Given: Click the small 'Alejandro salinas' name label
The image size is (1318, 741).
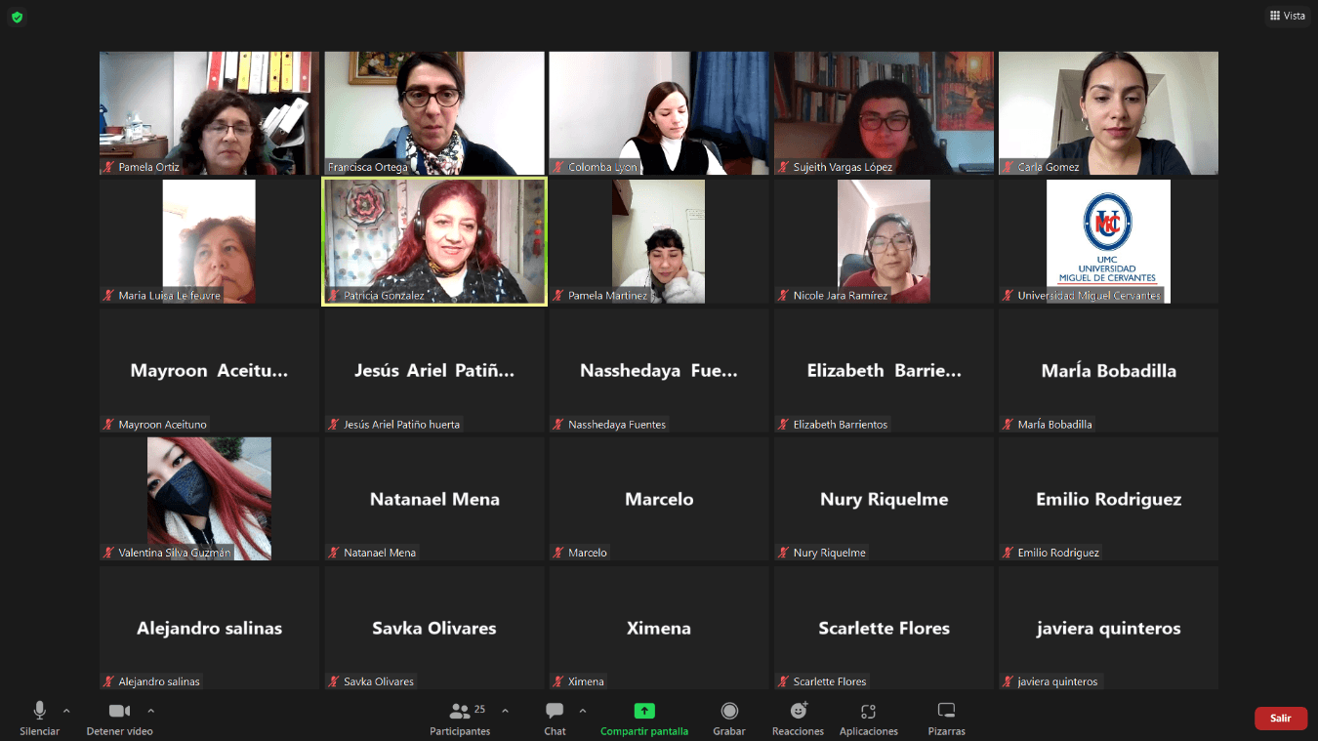Looking at the screenshot, I should coord(159,681).
